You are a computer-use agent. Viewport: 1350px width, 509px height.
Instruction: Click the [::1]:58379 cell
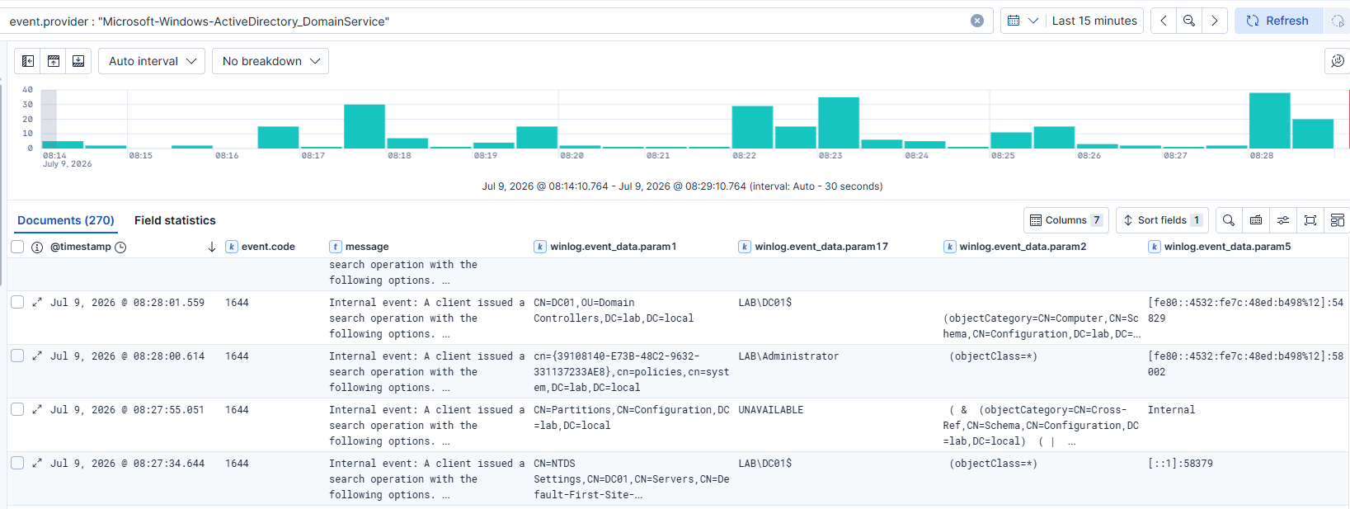pos(1180,464)
